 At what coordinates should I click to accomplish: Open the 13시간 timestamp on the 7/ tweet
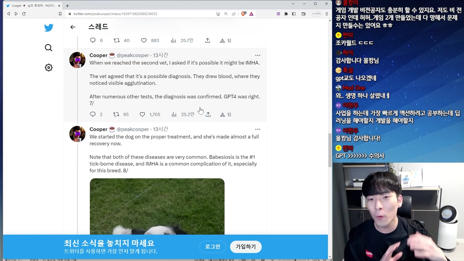pyautogui.click(x=161, y=55)
